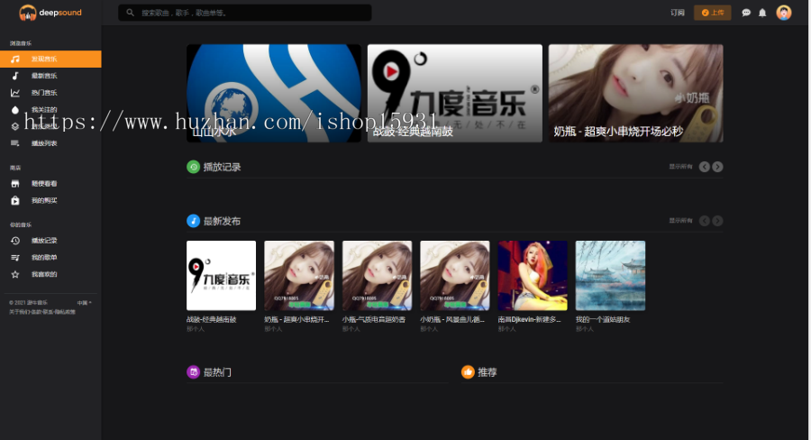Click 显示所有 in 播放记录 section
811x440 pixels.
pyautogui.click(x=680, y=167)
